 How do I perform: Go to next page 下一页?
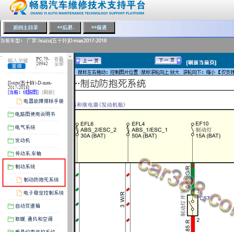click(168, 60)
